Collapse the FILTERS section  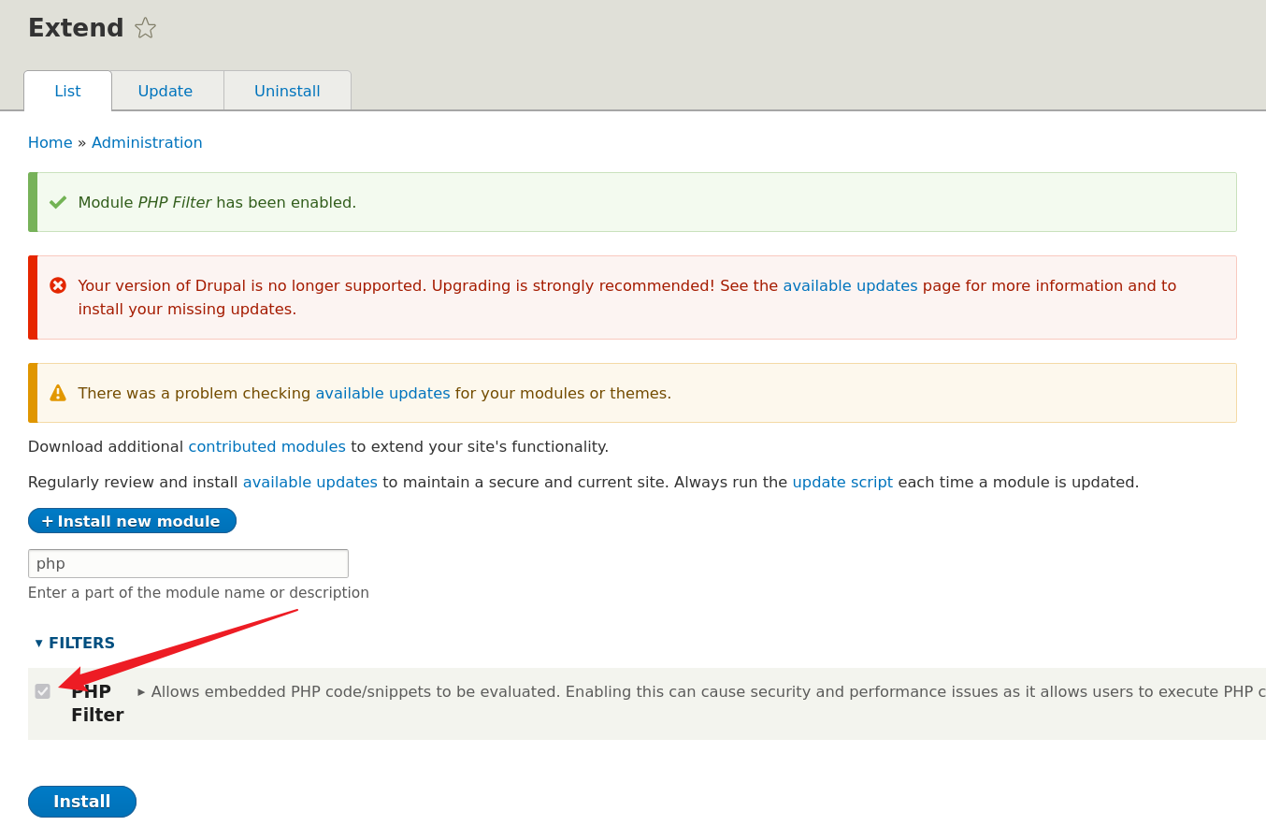pyautogui.click(x=75, y=643)
